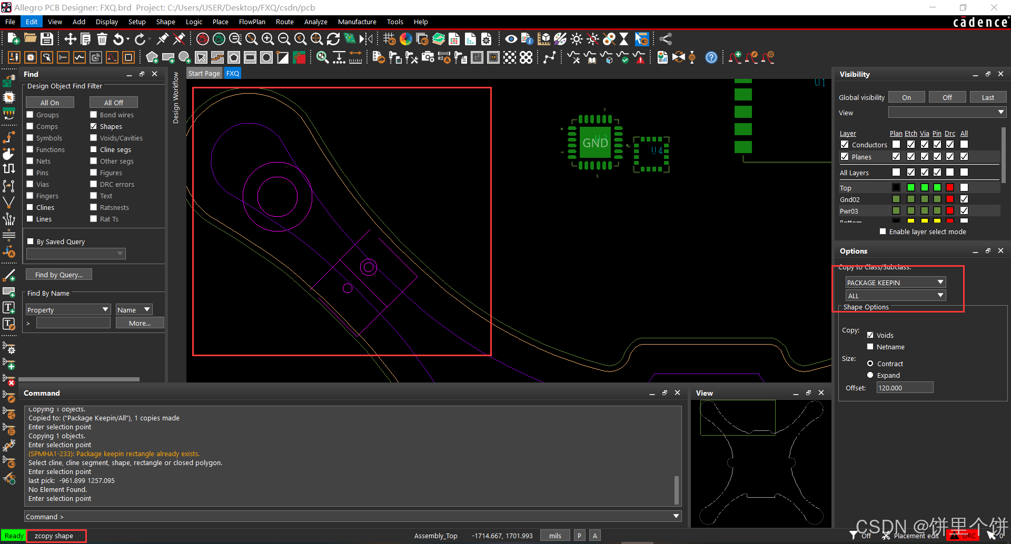Click the Delete trash can icon
This screenshot has width=1011, height=544.
102,39
